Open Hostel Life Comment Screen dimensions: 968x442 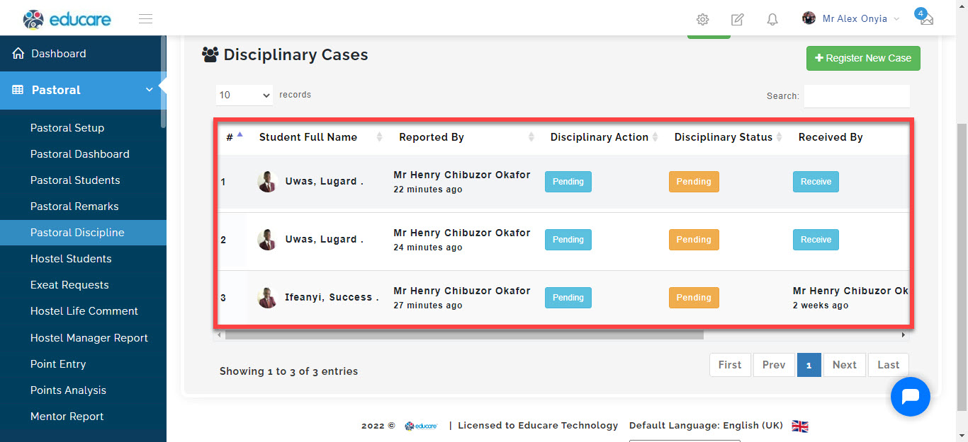(x=84, y=311)
